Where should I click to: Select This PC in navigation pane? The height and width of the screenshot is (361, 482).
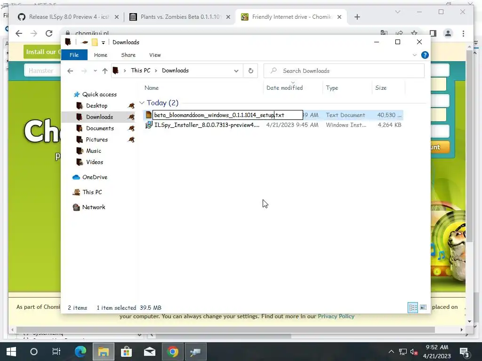coord(92,192)
